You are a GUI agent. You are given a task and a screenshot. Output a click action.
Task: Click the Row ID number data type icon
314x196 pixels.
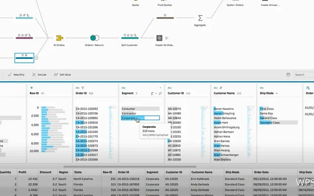pos(31,88)
